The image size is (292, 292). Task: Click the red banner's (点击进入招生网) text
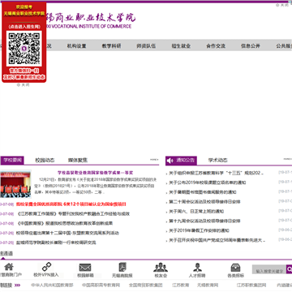point(24,27)
